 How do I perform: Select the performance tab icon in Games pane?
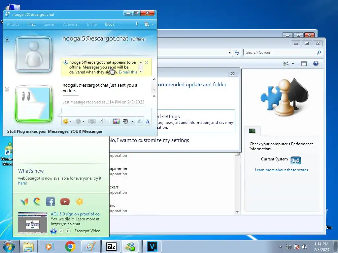252,131
